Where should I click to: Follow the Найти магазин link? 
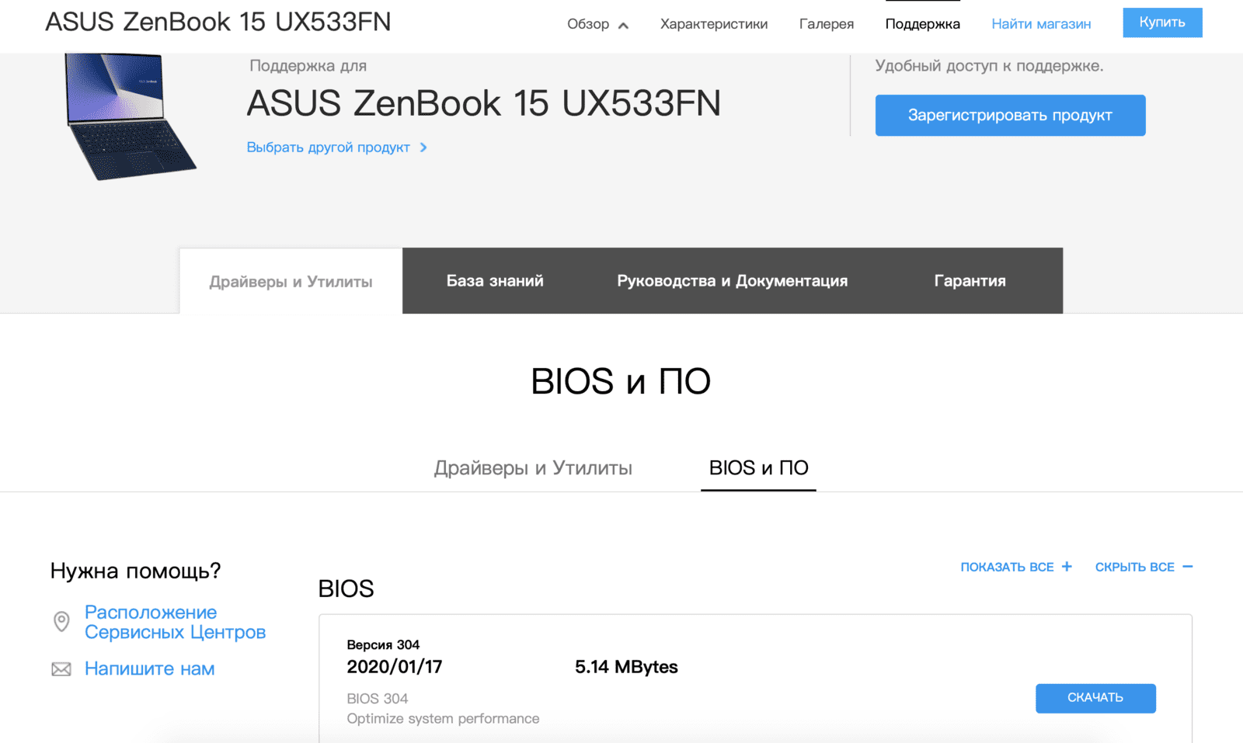point(1040,24)
